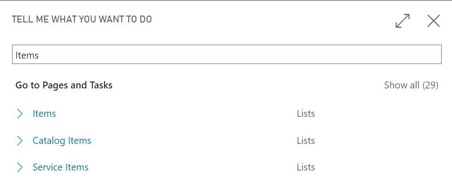Click the Tell Me What You Want title
The height and width of the screenshot is (186, 452).
82,19
